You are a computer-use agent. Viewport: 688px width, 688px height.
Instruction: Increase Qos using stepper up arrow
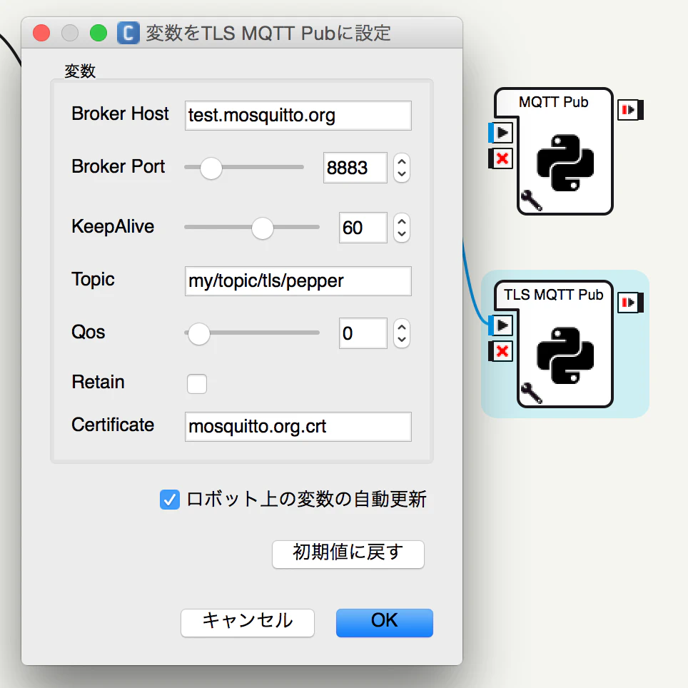pyautogui.click(x=402, y=327)
